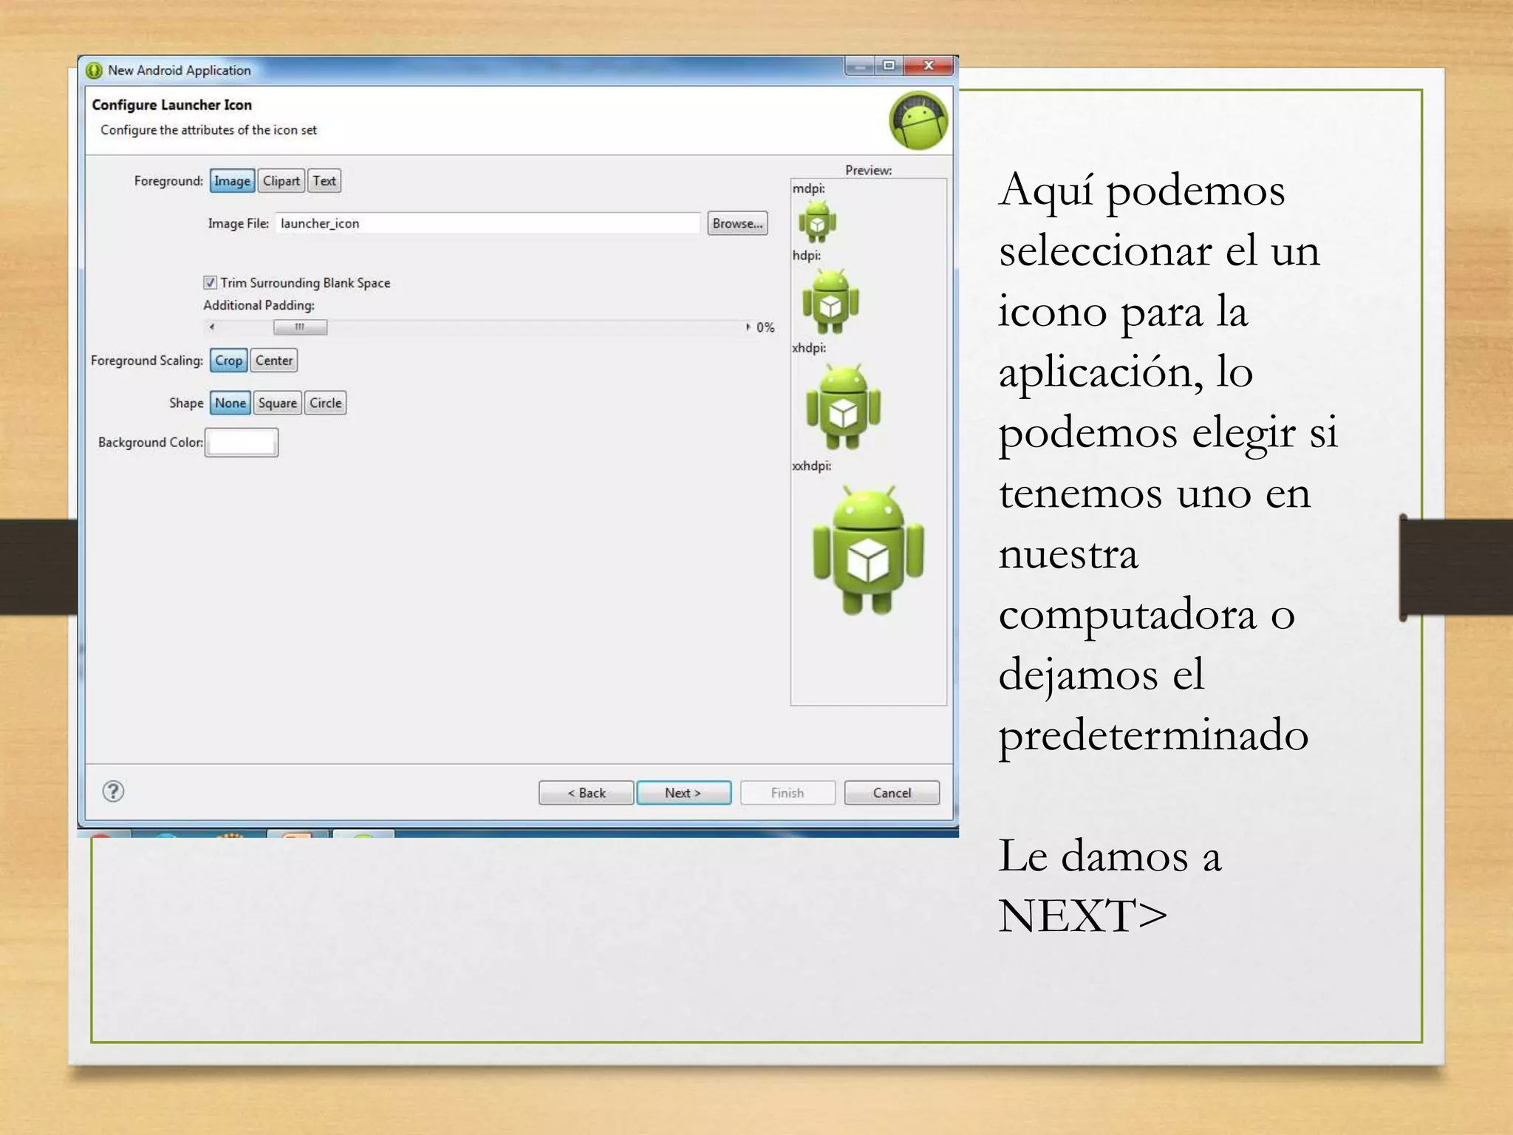This screenshot has width=1513, height=1135.
Task: Set shape to None
Action: (230, 403)
